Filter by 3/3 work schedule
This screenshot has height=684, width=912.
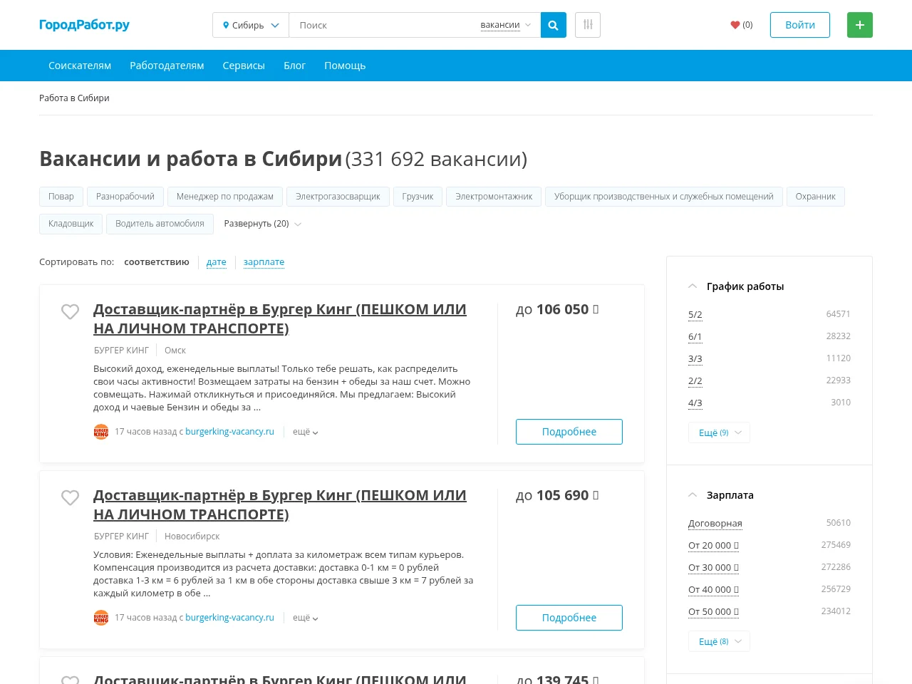(695, 358)
